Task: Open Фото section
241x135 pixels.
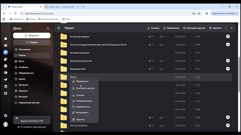Action: 32,61
